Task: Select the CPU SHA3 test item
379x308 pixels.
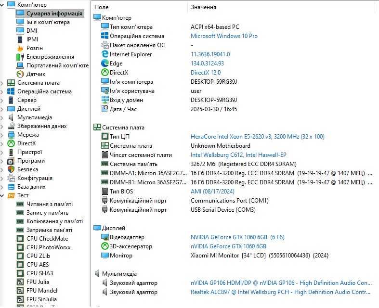Action: [39, 273]
